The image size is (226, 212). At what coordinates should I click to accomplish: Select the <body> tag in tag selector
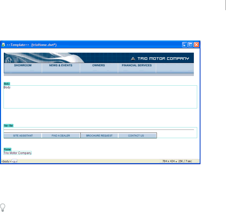[x=6, y=161]
